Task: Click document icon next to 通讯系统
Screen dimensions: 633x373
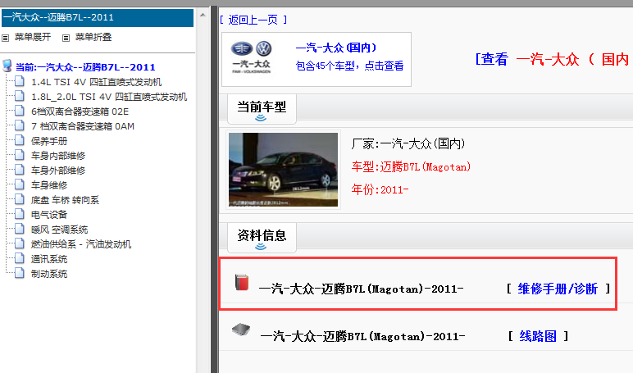Action: pyautogui.click(x=20, y=258)
